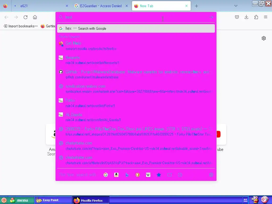Image resolution: width=272 pixels, height=204 pixels.
Task: Open the Downloads panel
Action: 246,17
